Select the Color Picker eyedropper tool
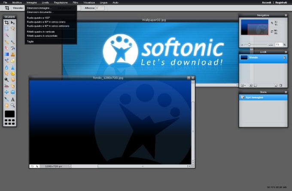The height and width of the screenshot is (191, 292). (x=6, y=99)
